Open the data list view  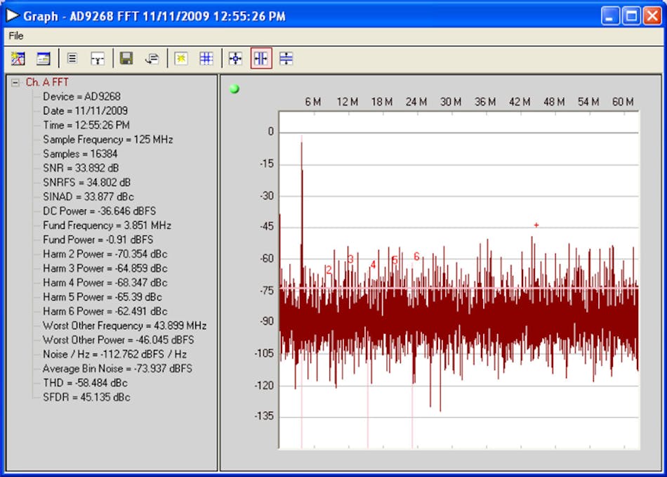pyautogui.click(x=71, y=58)
